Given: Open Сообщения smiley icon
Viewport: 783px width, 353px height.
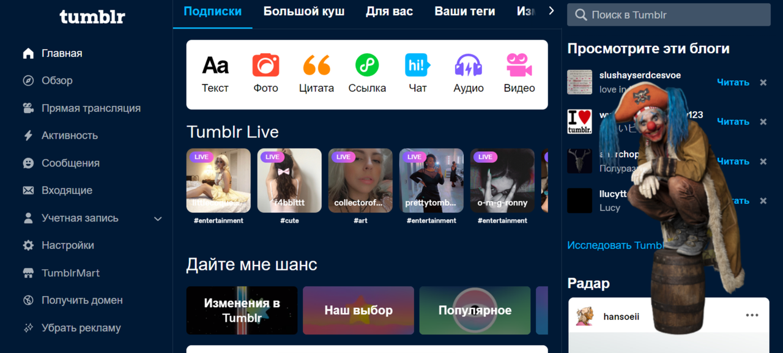Looking at the screenshot, I should click(x=28, y=163).
